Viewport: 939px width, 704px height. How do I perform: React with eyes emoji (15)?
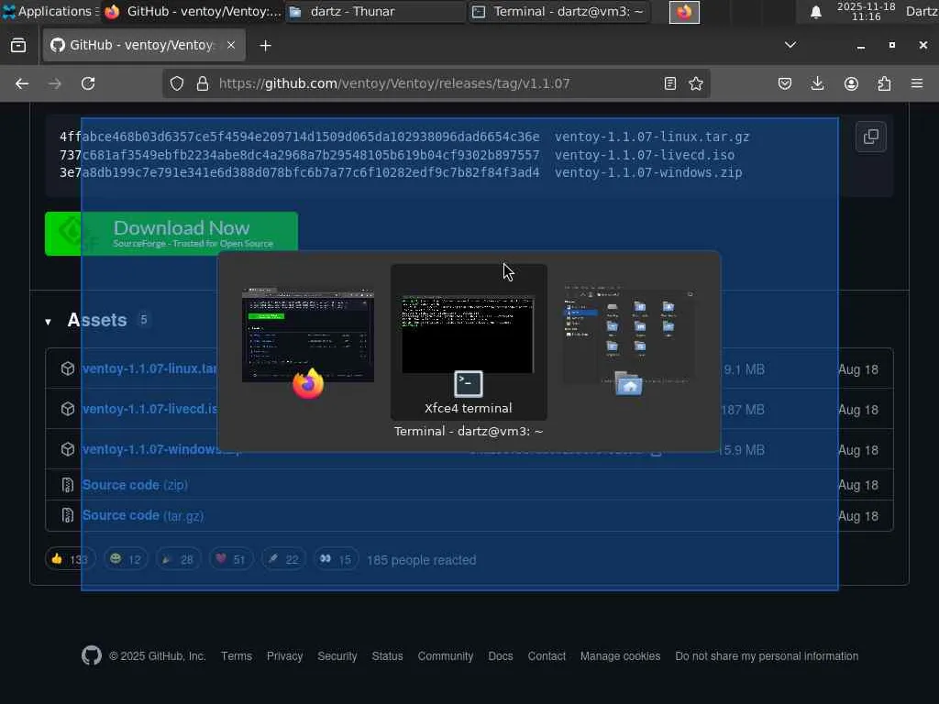[336, 559]
